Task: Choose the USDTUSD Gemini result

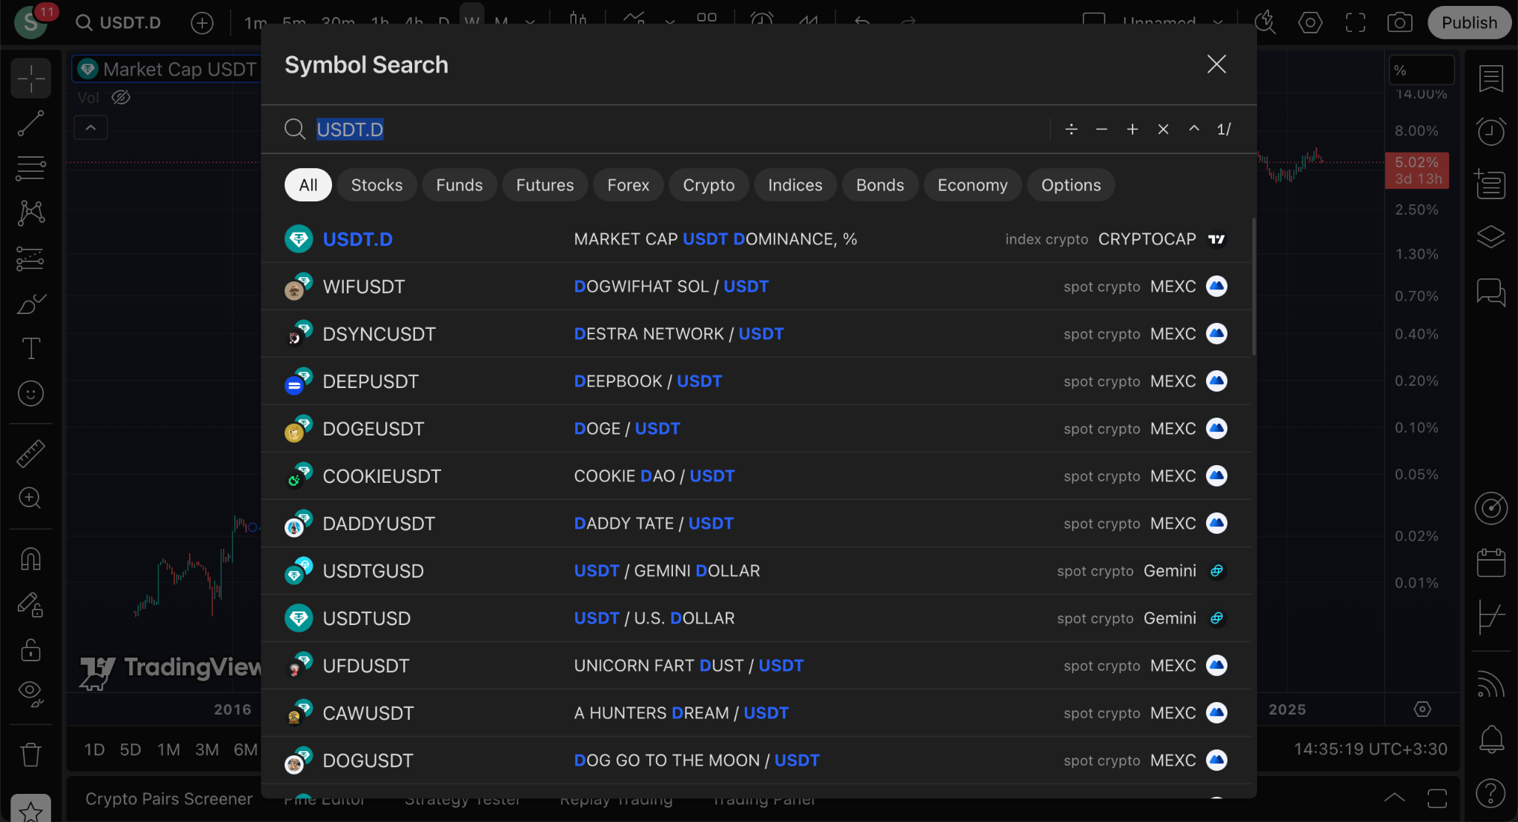Action: 756,618
